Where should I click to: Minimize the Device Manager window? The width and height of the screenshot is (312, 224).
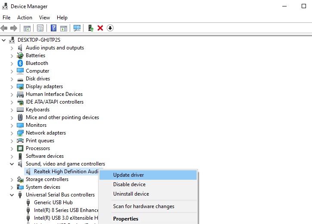(x=284, y=6)
